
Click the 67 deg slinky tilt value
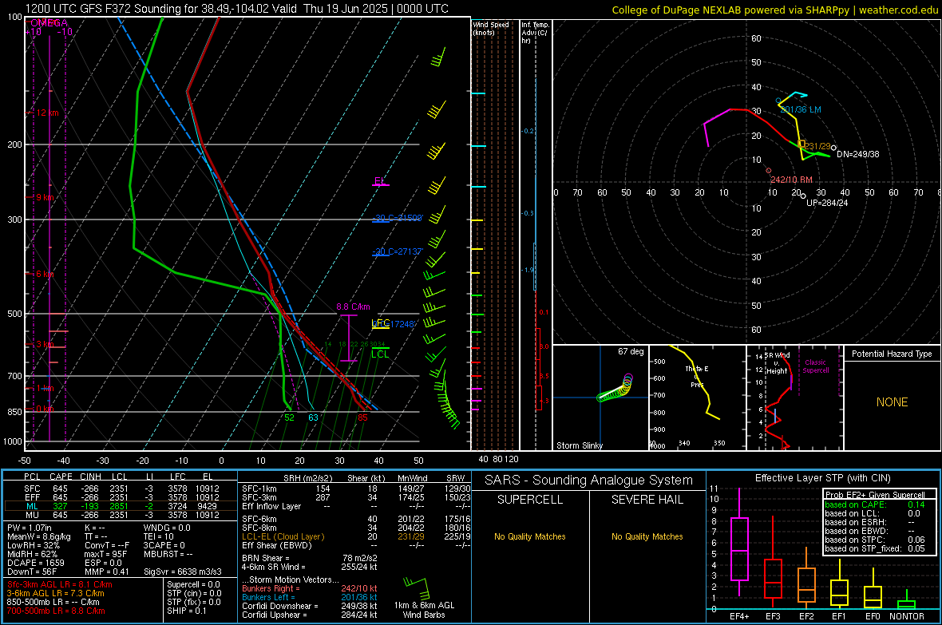[631, 351]
